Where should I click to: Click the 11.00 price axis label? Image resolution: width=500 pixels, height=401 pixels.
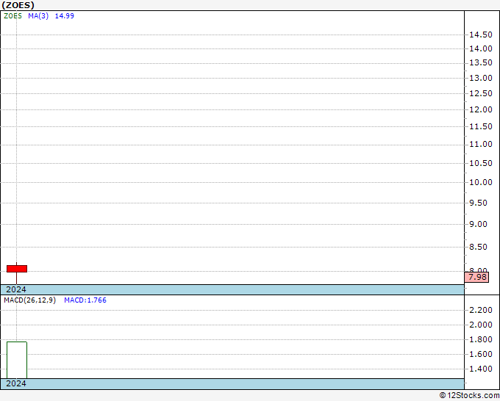click(x=481, y=145)
